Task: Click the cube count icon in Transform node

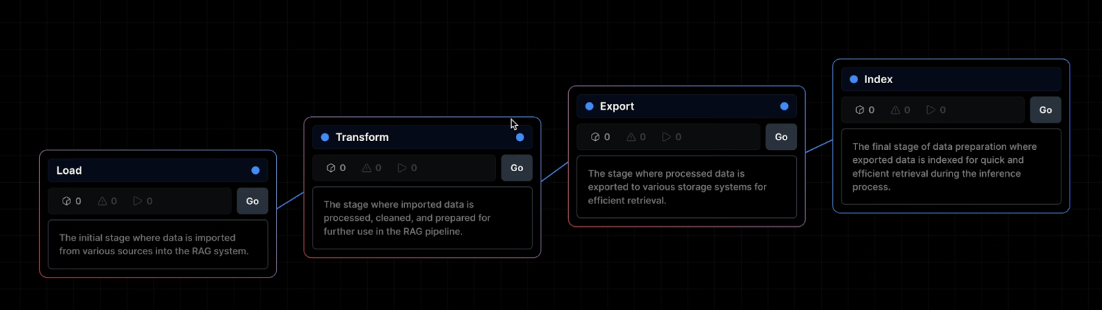Action: coord(331,168)
